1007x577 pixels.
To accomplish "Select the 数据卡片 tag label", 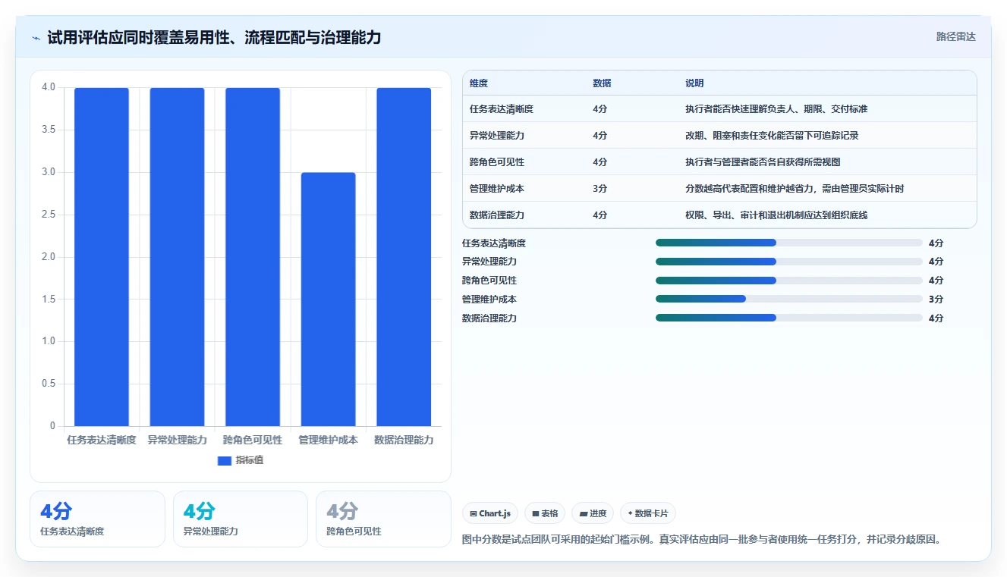I will pos(652,513).
